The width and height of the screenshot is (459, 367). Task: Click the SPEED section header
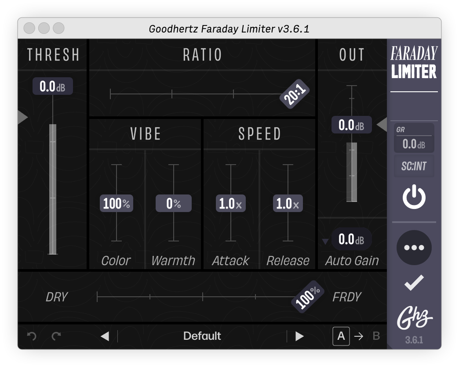coord(260,134)
